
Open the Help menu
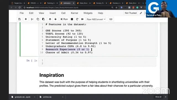click(100, 13)
